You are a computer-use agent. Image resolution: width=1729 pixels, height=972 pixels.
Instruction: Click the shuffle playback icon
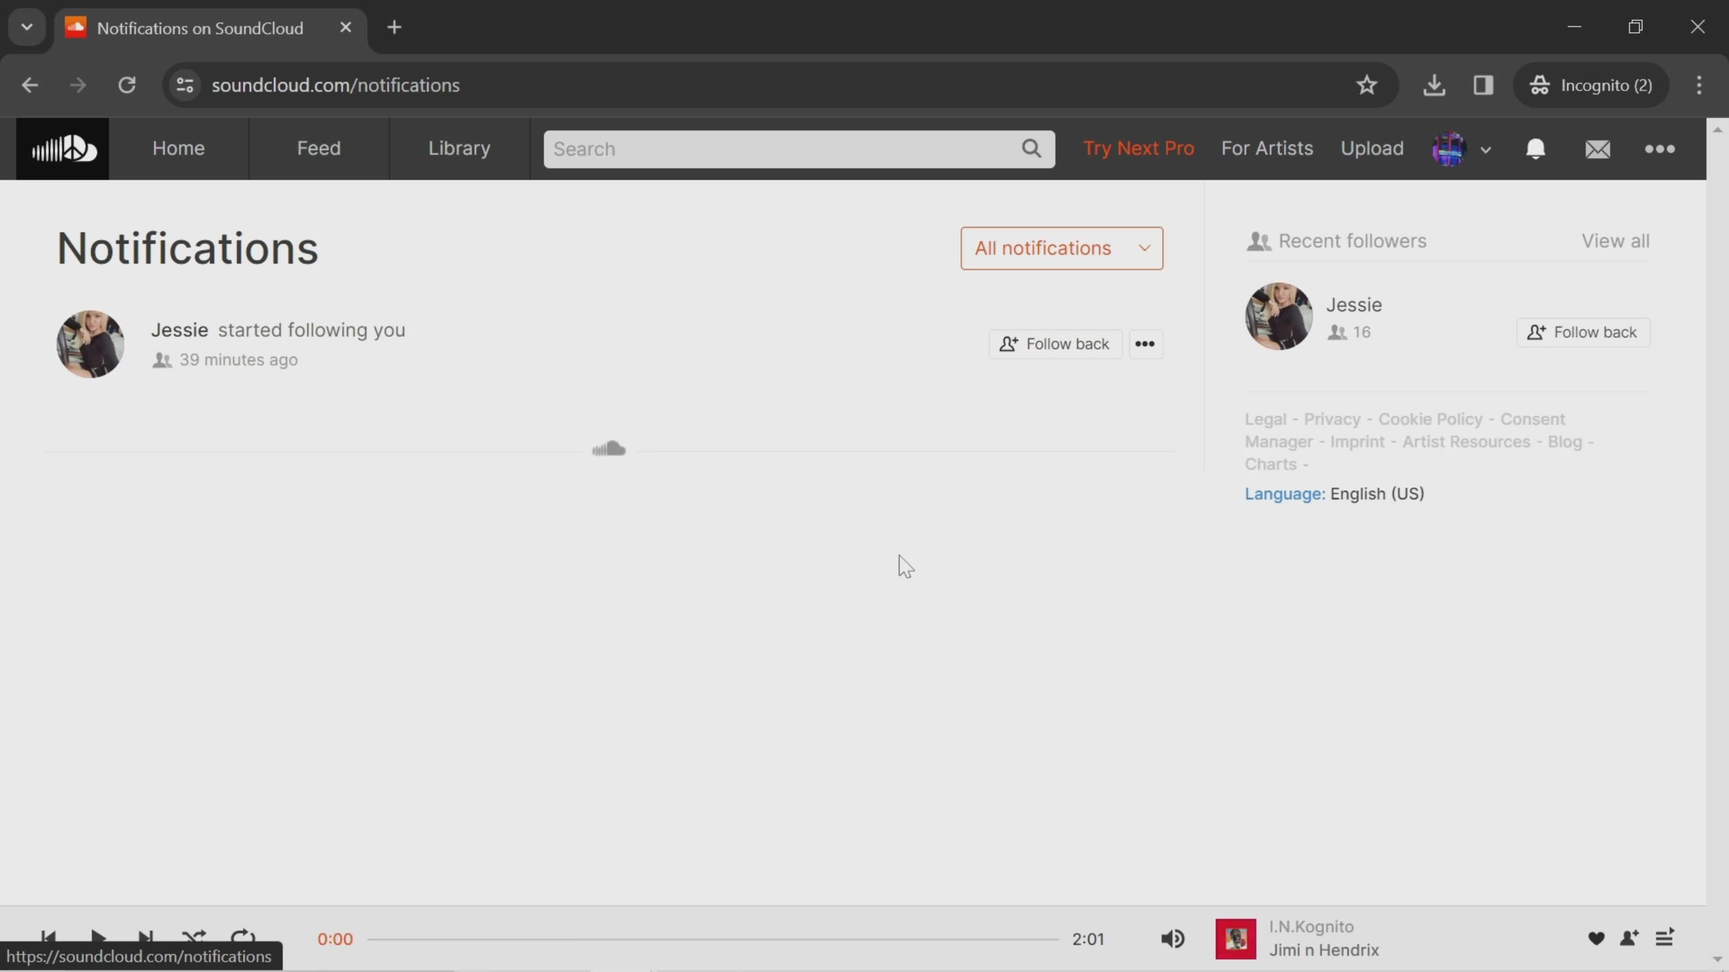pyautogui.click(x=194, y=939)
